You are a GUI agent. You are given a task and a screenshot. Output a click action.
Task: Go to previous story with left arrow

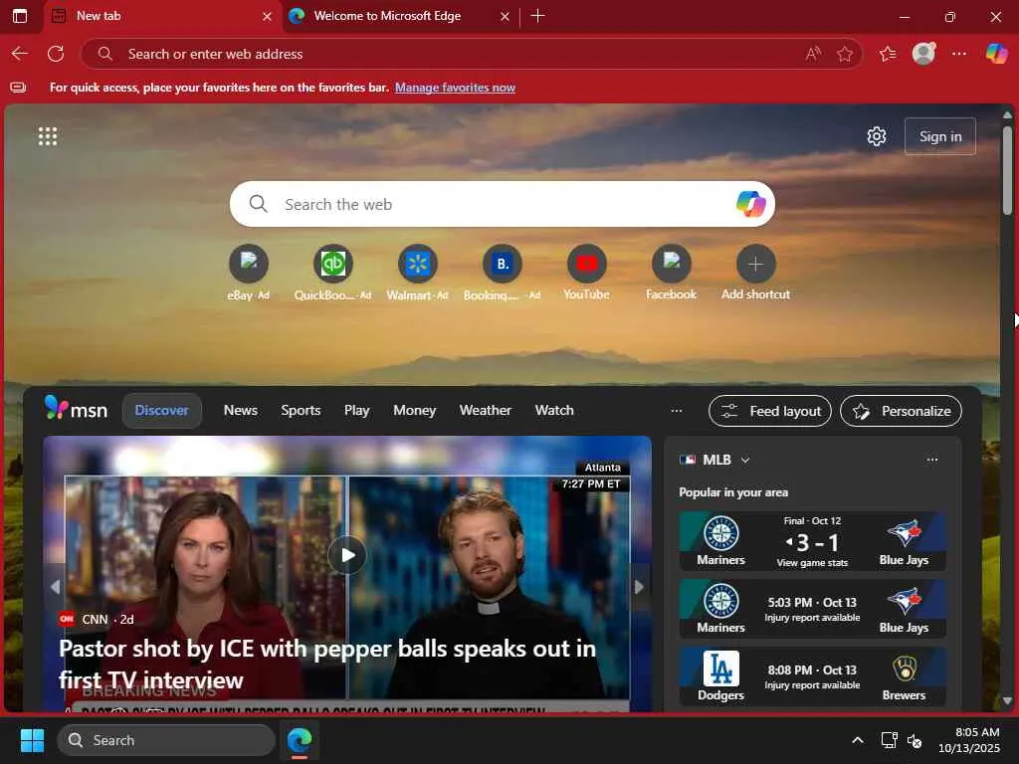[55, 587]
